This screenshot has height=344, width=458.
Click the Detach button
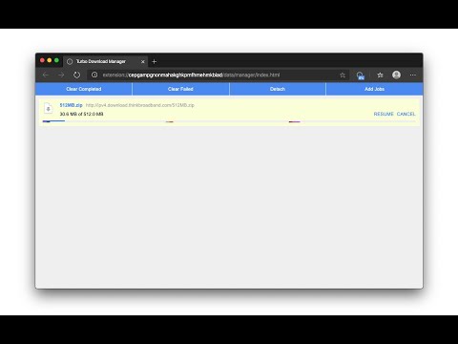click(x=278, y=89)
